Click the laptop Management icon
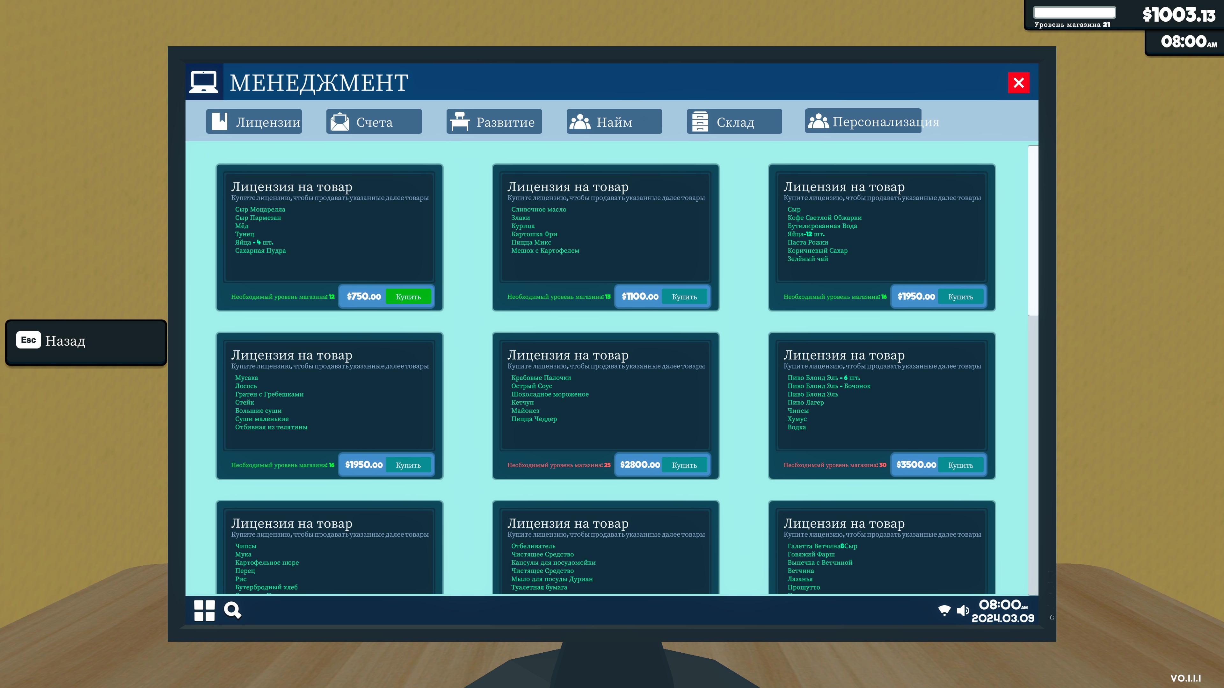Viewport: 1224px width, 688px height. click(204, 82)
